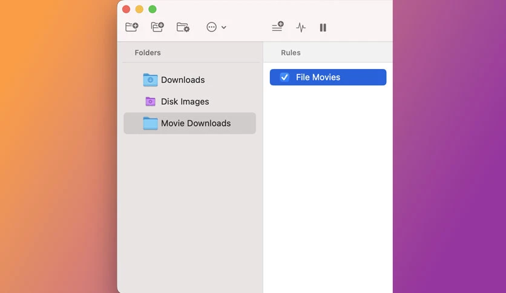Click the Rules column header
The image size is (506, 293).
[x=291, y=53]
